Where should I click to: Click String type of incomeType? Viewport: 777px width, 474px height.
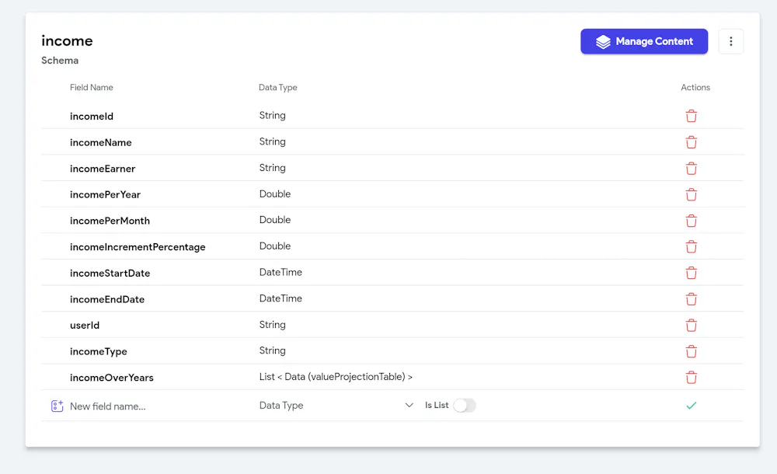click(x=273, y=350)
